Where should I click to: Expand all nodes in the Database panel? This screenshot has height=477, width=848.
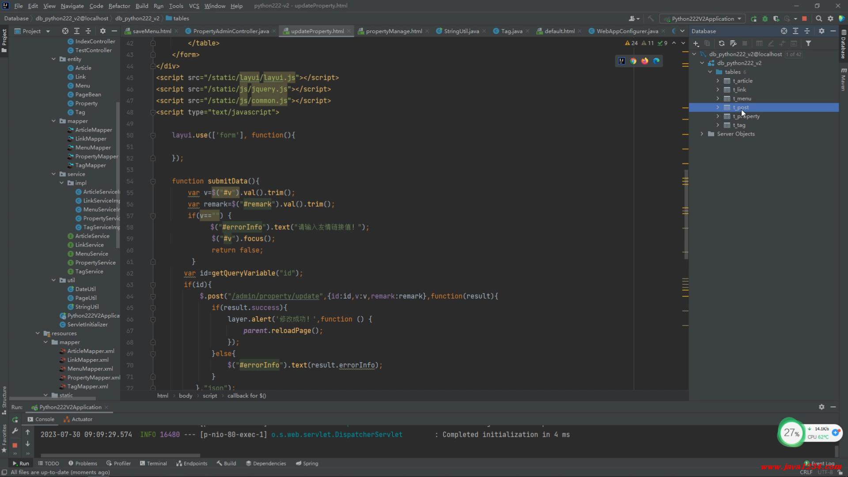click(x=795, y=31)
